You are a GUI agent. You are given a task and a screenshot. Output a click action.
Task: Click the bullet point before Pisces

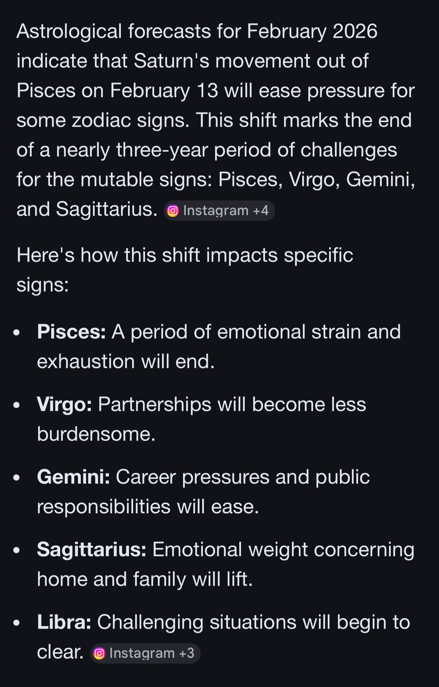(16, 333)
